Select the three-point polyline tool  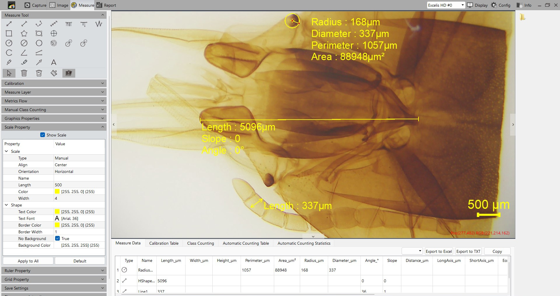(x=39, y=24)
